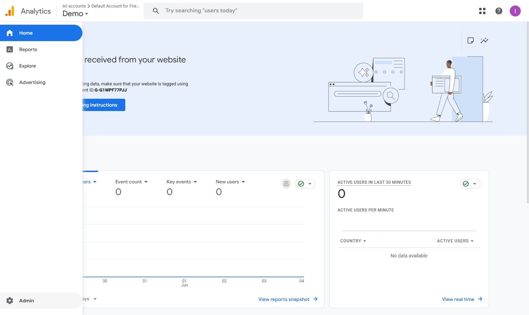Click the green checkmark on active users card
The image size is (529, 315).
pyautogui.click(x=465, y=184)
